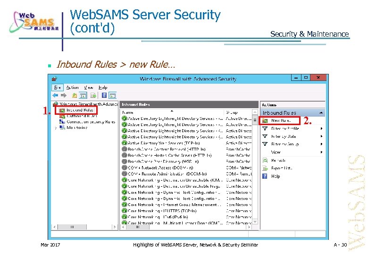Click Refresh in the Actions pane

pyautogui.click(x=278, y=160)
